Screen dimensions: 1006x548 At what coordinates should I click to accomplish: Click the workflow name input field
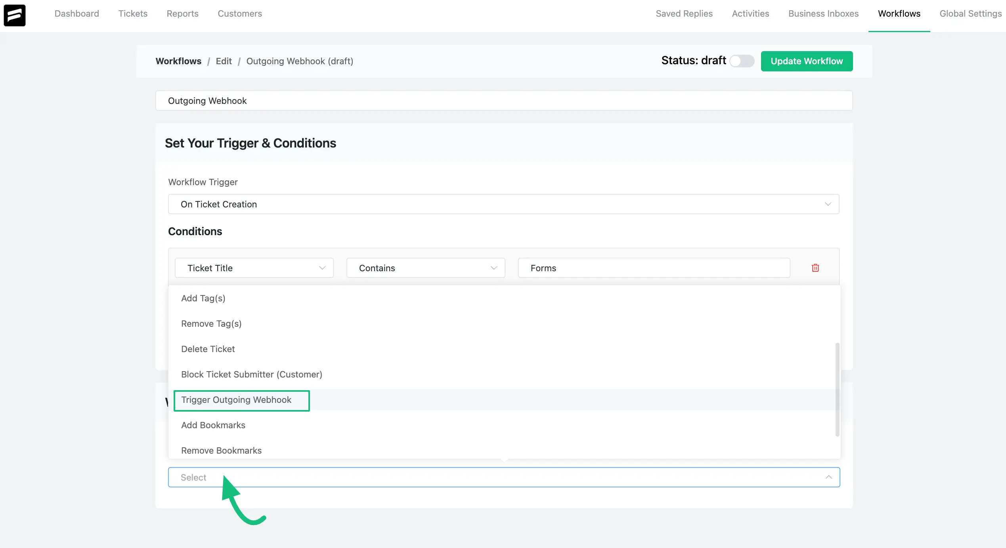(x=504, y=101)
